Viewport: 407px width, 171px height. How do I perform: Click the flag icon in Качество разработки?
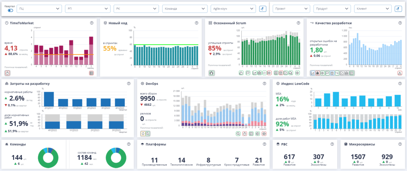[x=328, y=73]
